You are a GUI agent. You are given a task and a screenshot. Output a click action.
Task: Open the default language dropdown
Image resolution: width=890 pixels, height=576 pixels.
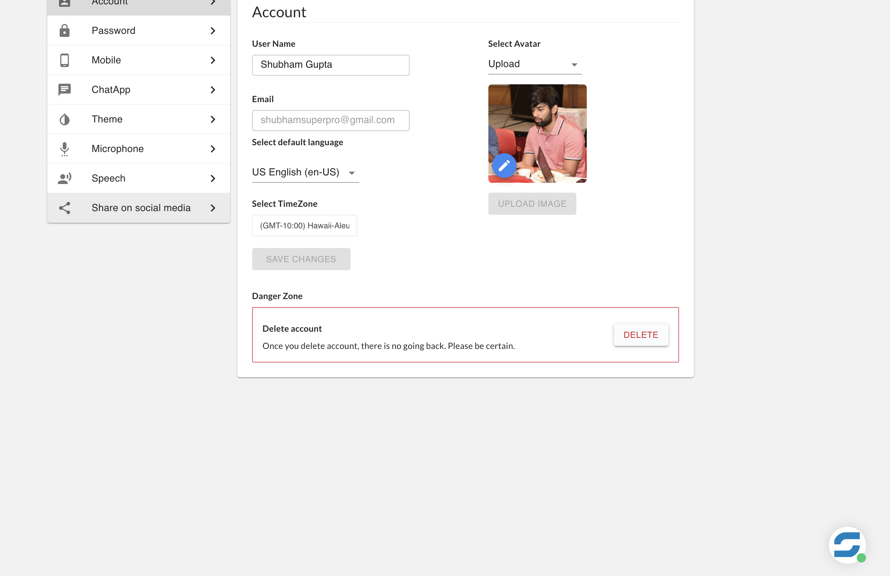click(x=305, y=172)
